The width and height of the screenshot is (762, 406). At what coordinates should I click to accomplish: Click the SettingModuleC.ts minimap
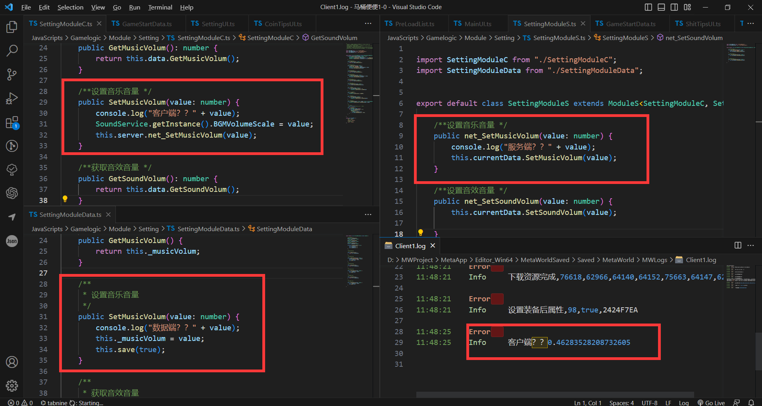(359, 83)
